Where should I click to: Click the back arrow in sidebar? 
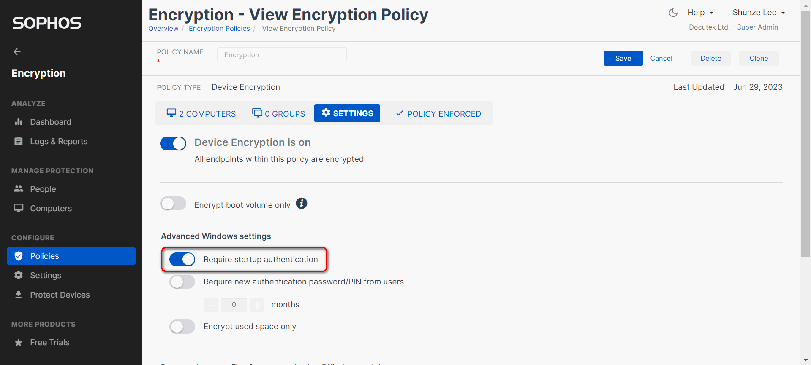[17, 51]
